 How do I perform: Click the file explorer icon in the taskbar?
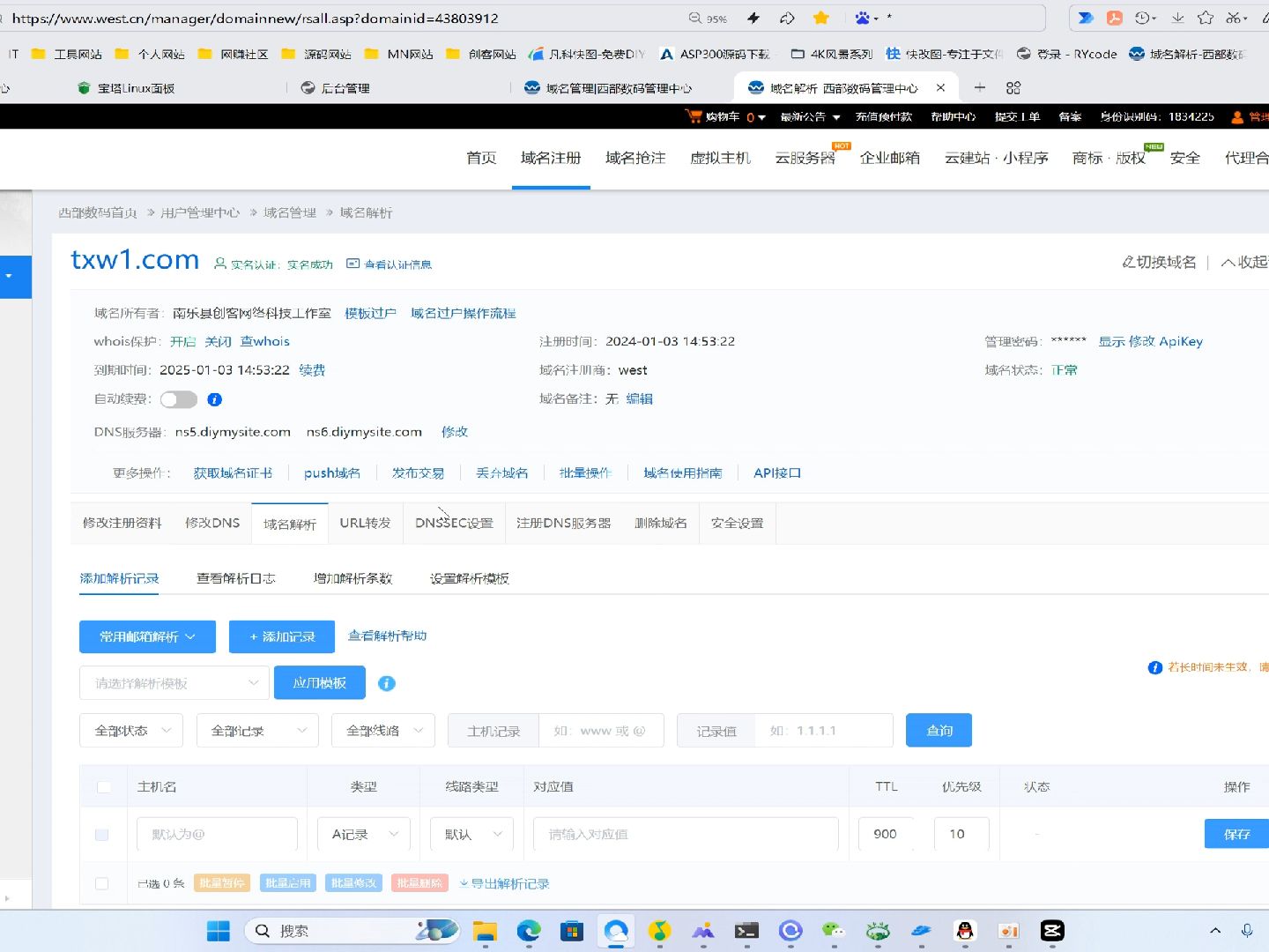484,930
